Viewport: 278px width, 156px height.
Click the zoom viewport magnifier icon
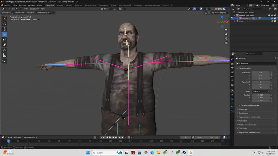point(226,30)
